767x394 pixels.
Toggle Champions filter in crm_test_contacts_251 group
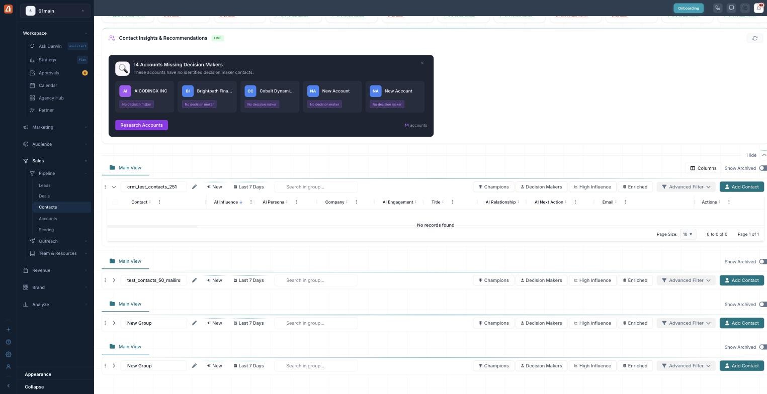click(x=493, y=187)
